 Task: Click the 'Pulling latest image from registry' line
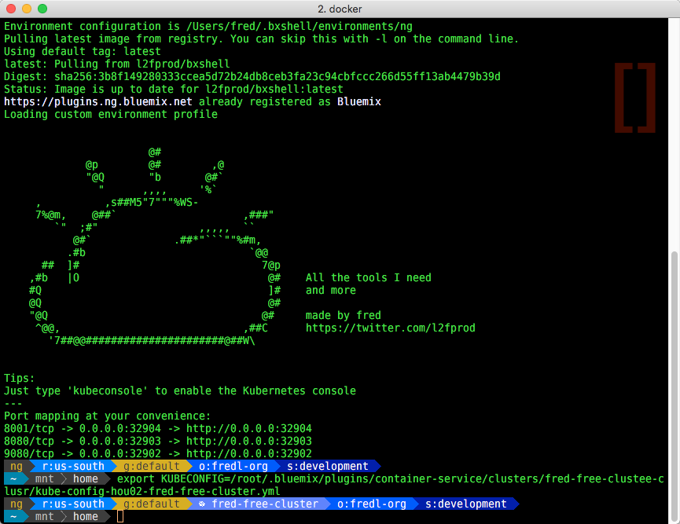click(x=262, y=39)
